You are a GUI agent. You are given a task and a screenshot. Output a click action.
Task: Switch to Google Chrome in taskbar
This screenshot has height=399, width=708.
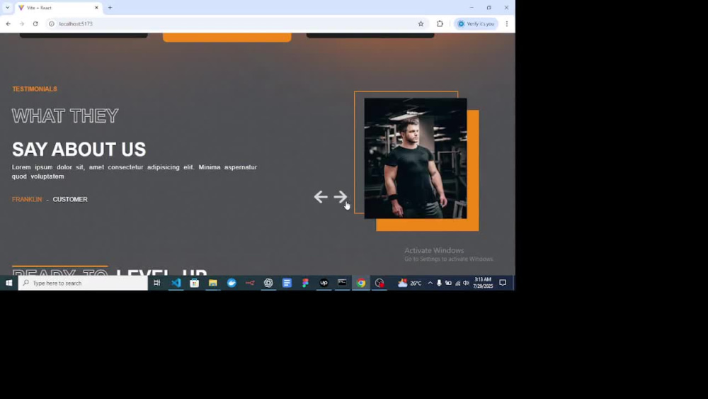(361, 283)
